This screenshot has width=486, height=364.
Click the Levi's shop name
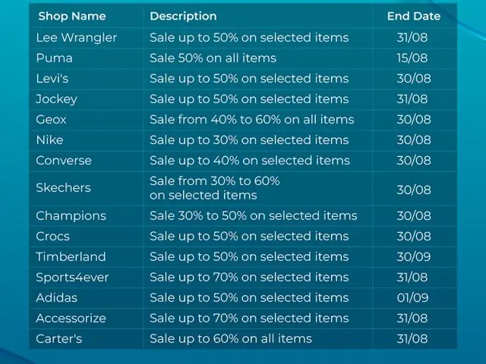(x=54, y=78)
